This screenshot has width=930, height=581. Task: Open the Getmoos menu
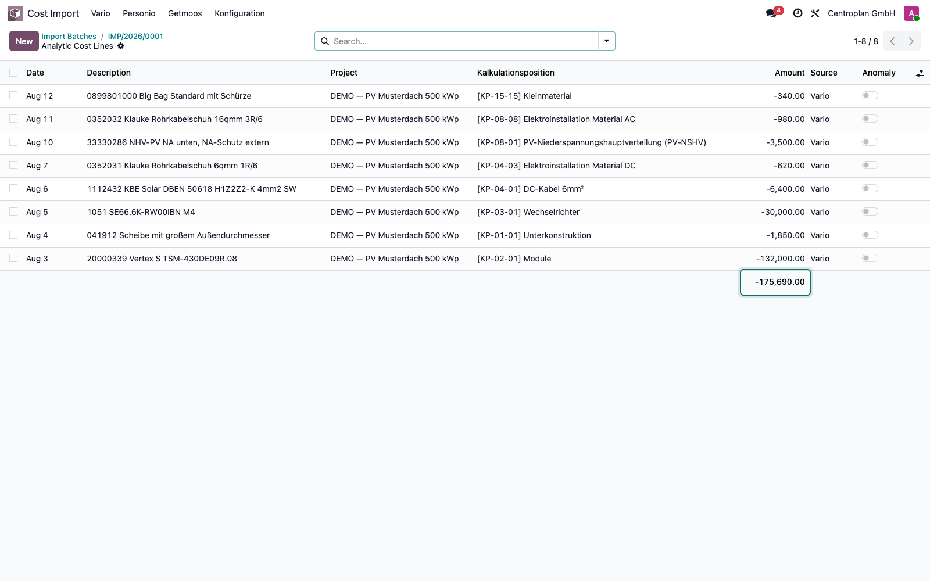185,13
